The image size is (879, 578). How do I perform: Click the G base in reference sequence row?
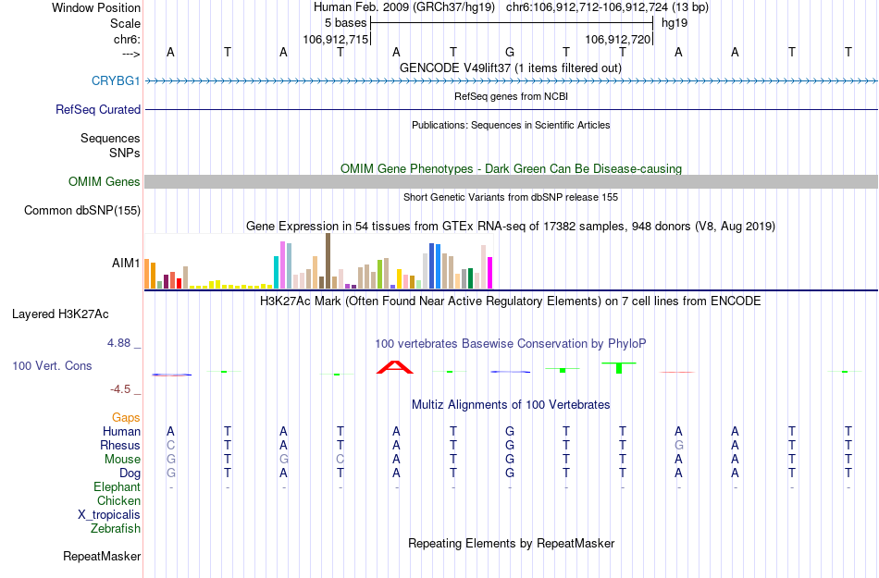click(510, 52)
